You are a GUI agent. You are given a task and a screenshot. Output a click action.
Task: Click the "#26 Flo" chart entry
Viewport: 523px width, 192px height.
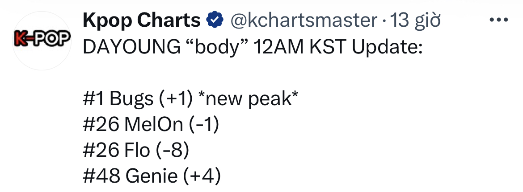(116, 151)
